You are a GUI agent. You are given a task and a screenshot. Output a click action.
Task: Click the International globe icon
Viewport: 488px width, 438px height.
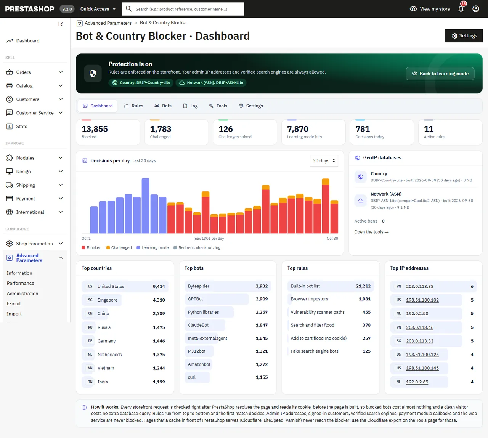(x=10, y=212)
